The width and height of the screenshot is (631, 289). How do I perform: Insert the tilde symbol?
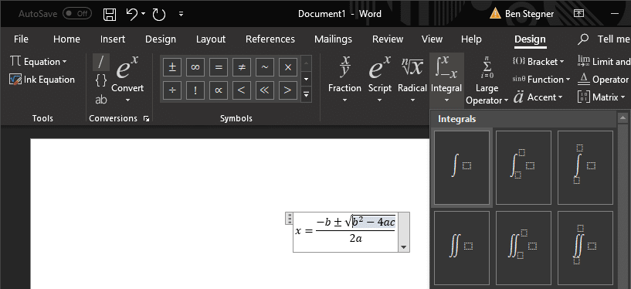265,67
